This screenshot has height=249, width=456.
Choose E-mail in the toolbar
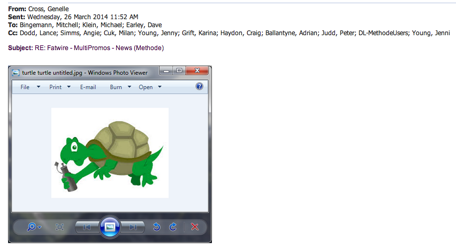click(88, 87)
